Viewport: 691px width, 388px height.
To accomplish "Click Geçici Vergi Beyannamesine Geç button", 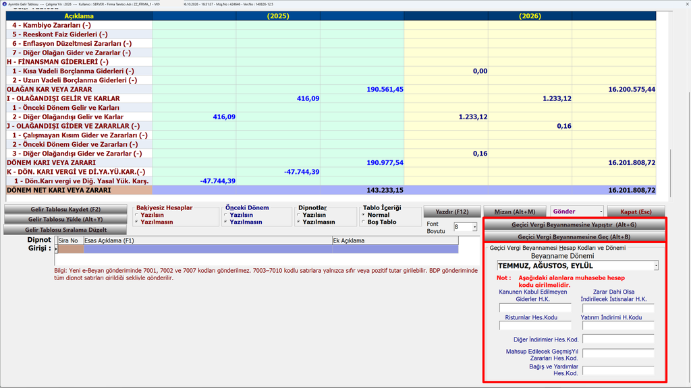I will (574, 236).
